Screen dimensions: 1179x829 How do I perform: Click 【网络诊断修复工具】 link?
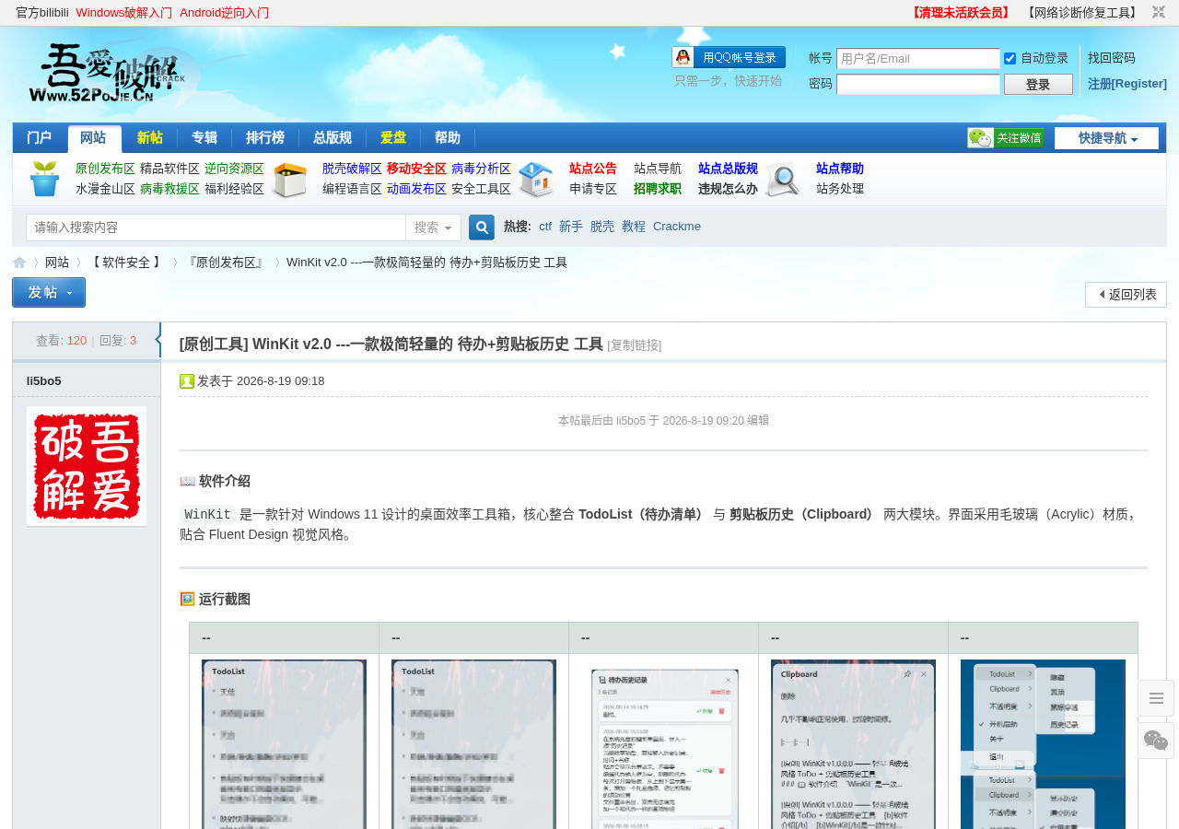[x=1082, y=13]
